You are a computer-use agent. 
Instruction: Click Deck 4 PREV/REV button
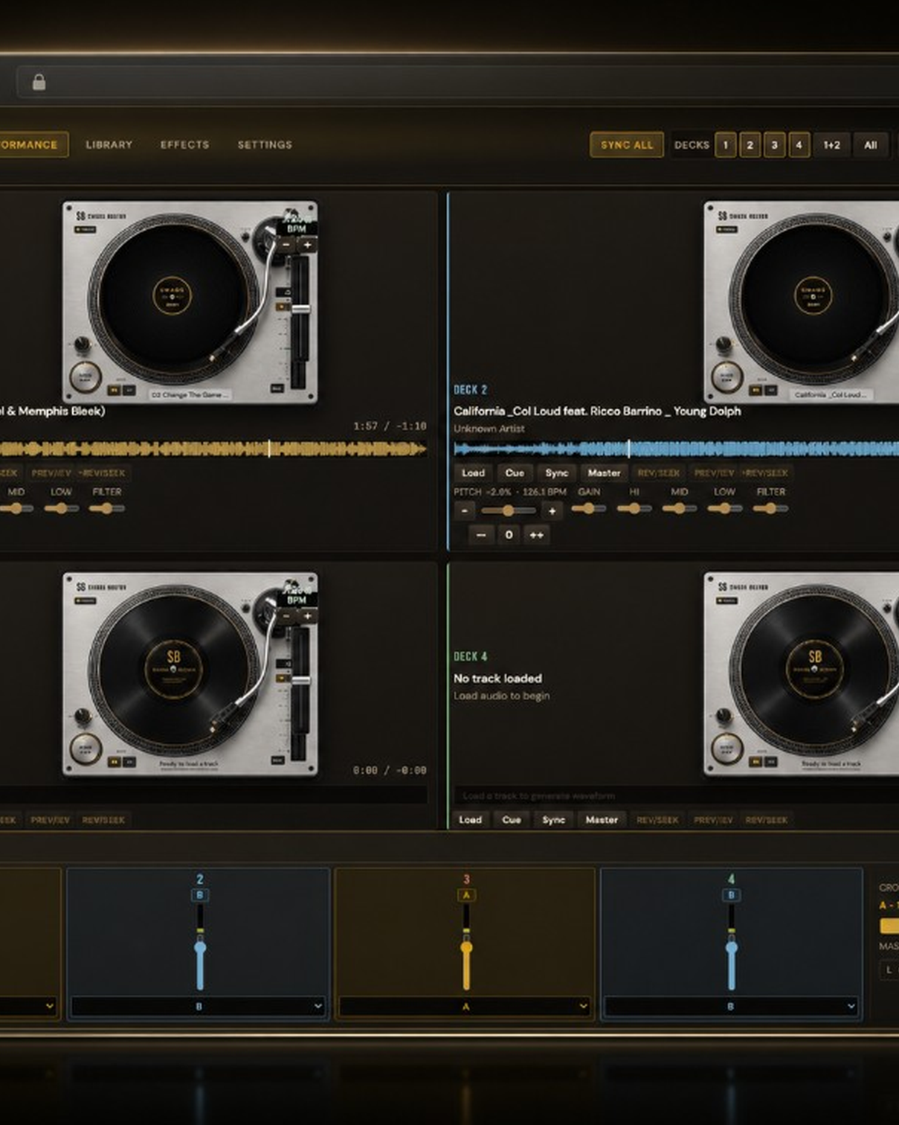[x=713, y=819]
